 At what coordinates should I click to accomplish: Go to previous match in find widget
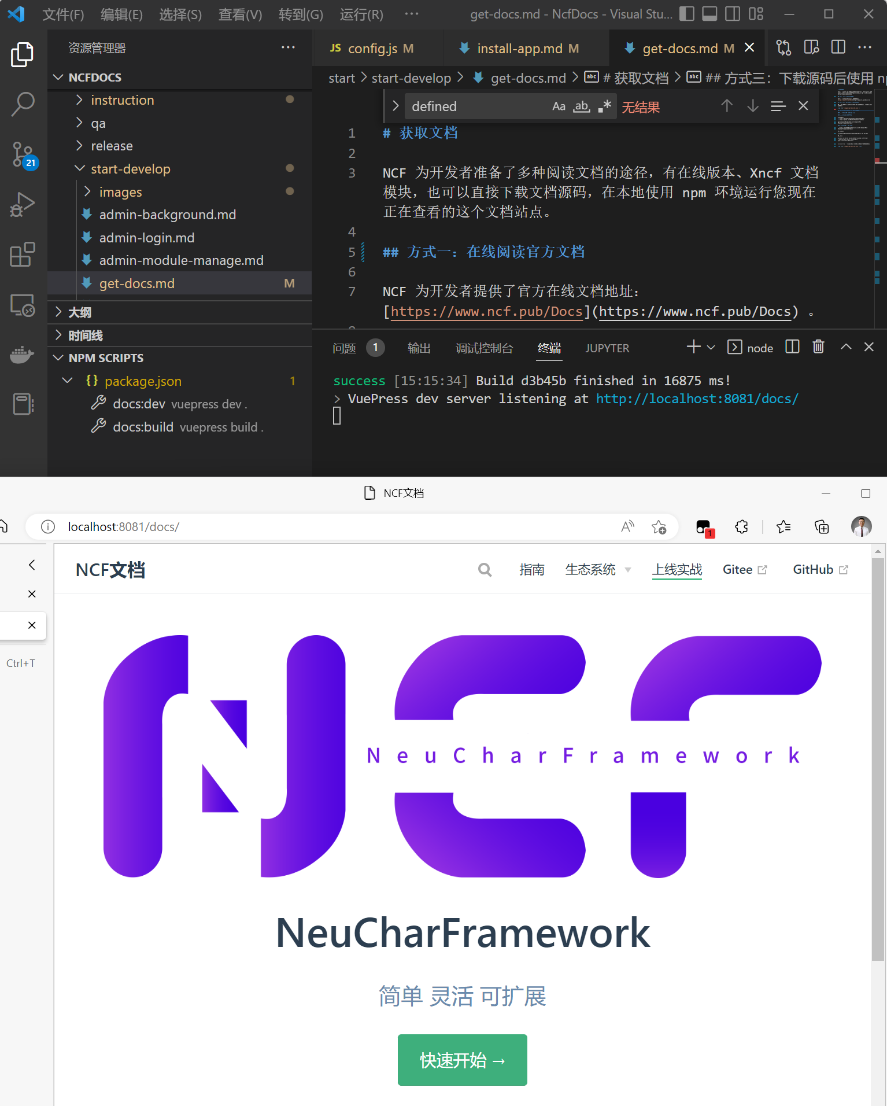tap(727, 106)
